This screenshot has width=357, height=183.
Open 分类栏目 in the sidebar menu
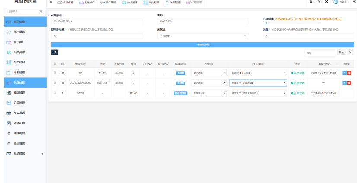(x=25, y=62)
